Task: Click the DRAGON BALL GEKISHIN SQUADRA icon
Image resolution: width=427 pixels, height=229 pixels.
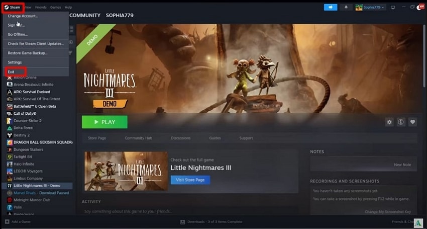Action: tap(10, 142)
